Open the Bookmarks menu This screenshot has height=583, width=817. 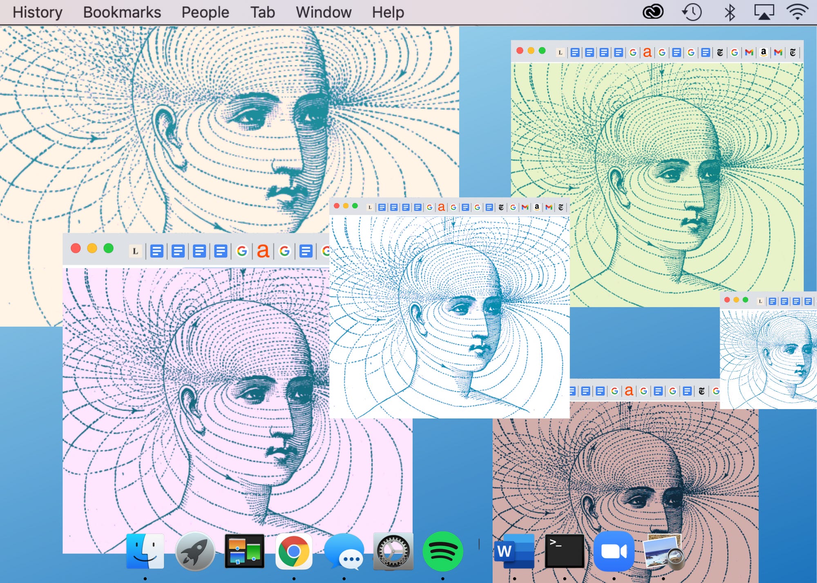click(122, 12)
